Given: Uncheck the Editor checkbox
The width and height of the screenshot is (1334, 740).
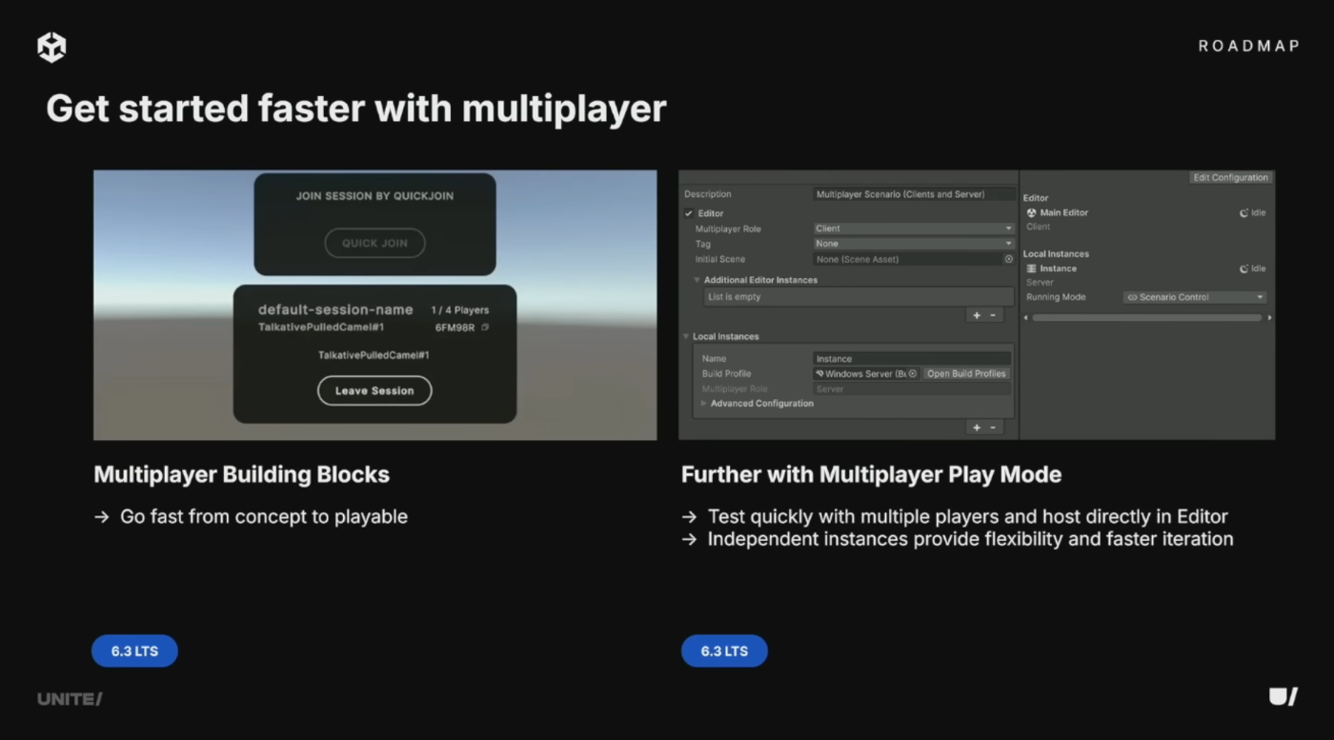Looking at the screenshot, I should point(689,213).
